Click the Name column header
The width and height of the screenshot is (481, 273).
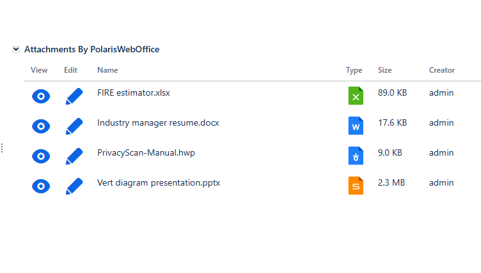[107, 70]
